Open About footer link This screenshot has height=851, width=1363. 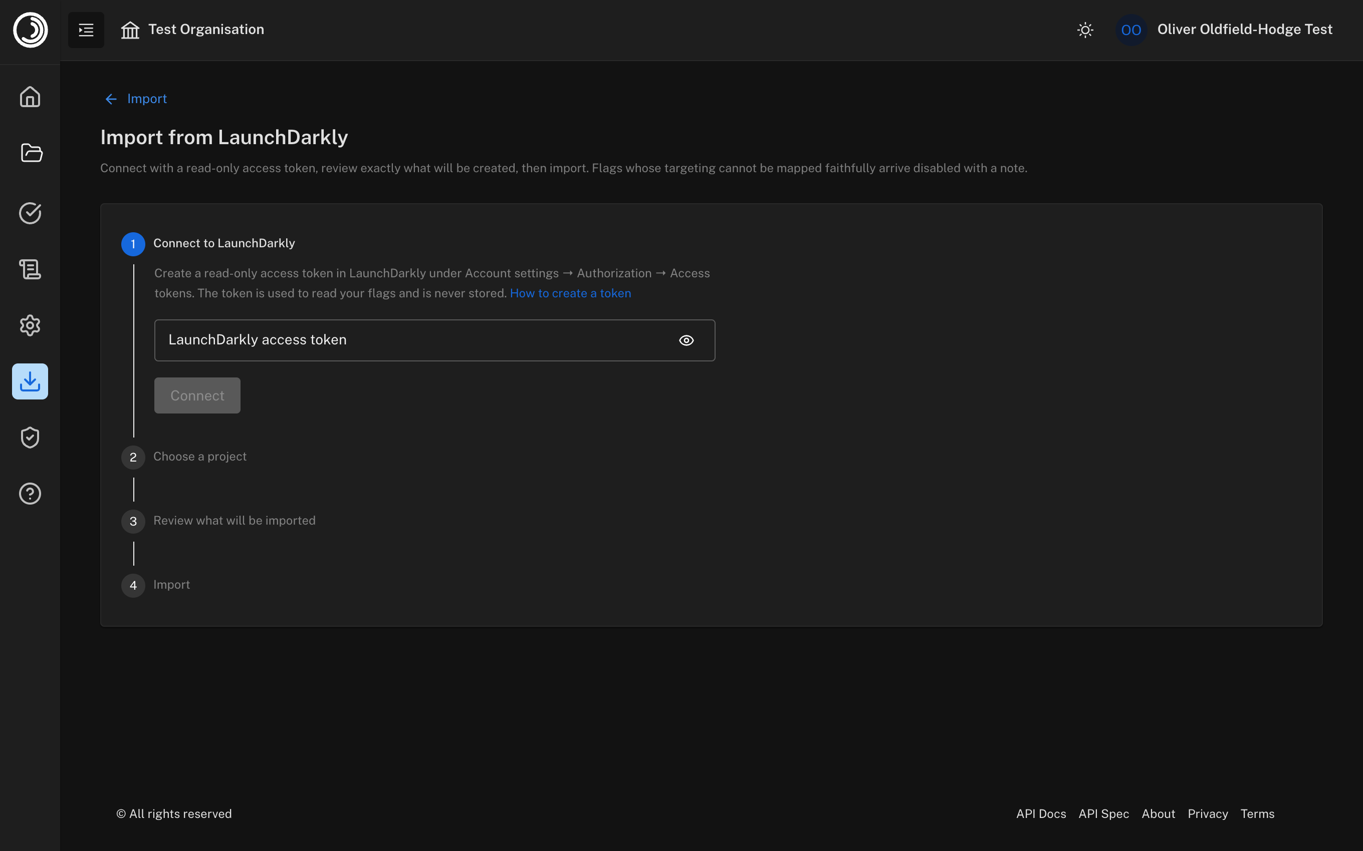click(x=1158, y=814)
